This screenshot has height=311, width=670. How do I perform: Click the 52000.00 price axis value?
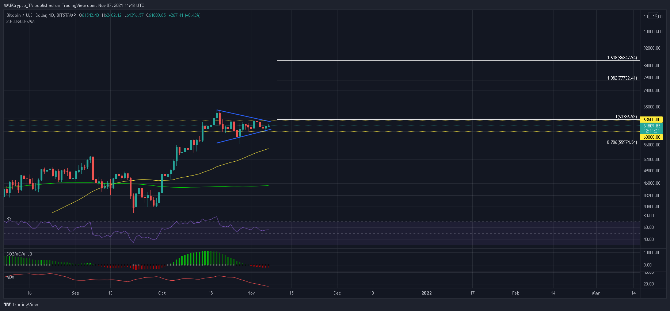(652, 160)
